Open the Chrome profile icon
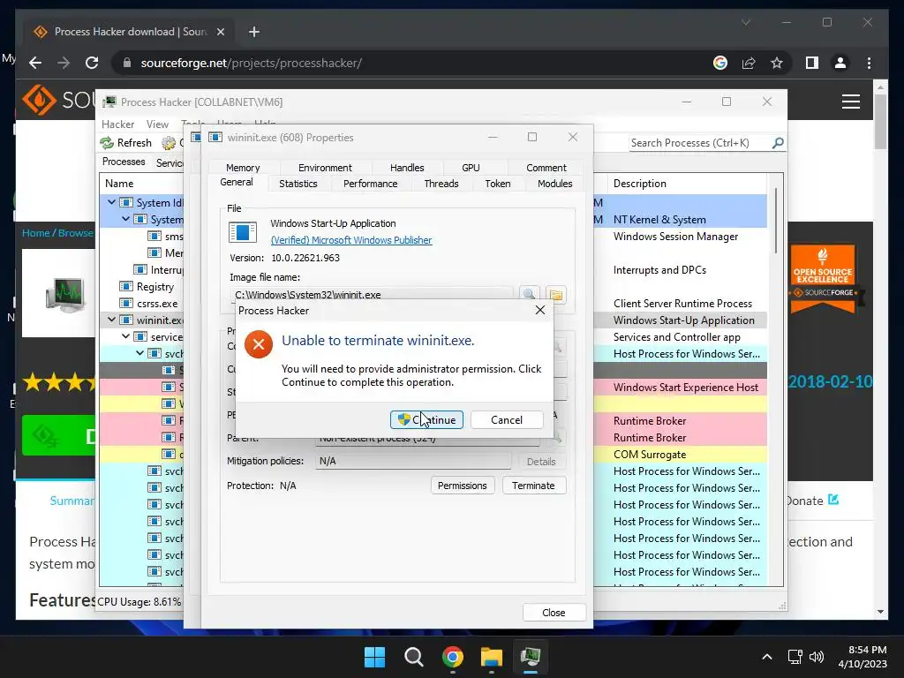The height and width of the screenshot is (678, 904). pos(840,63)
